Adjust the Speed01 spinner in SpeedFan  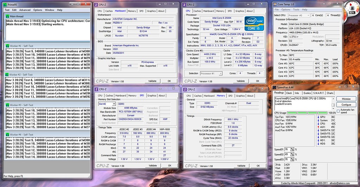pyautogui.click(x=292, y=149)
